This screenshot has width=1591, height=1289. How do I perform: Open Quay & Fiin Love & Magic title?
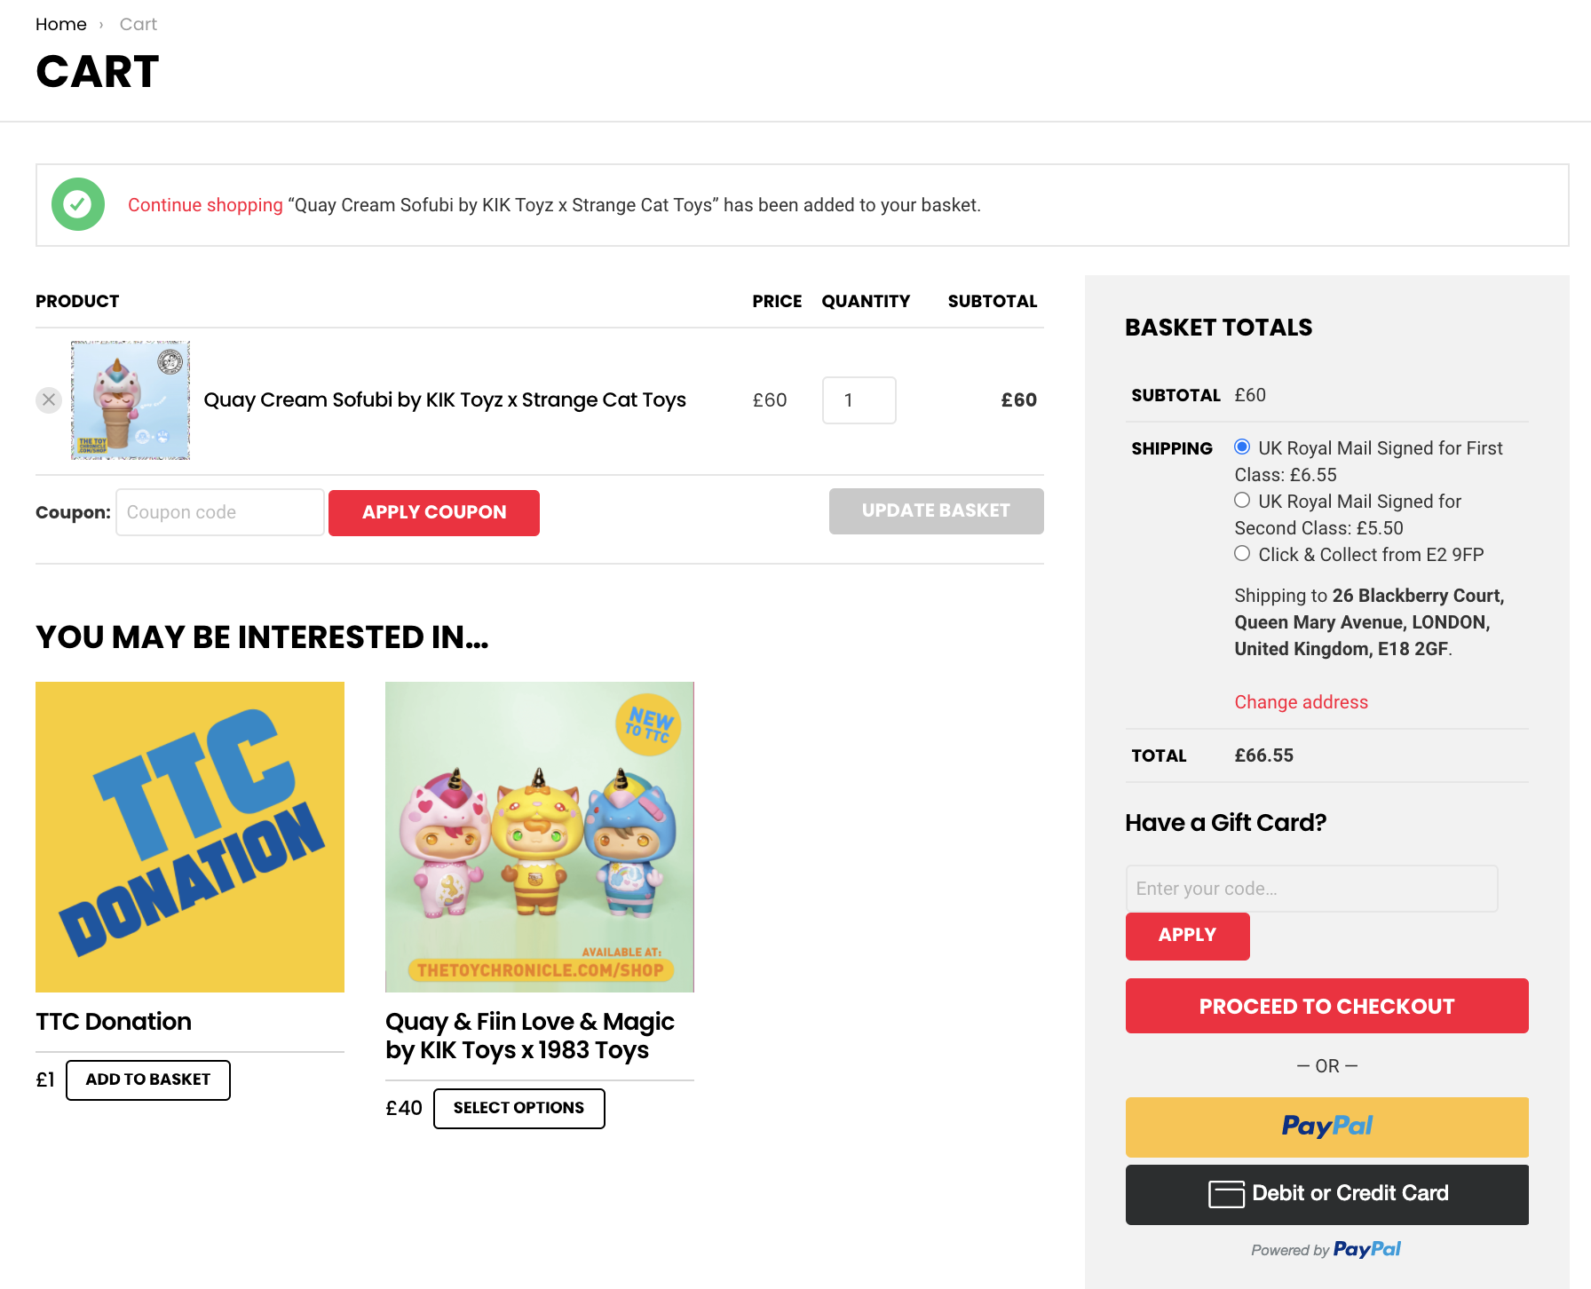click(530, 1036)
